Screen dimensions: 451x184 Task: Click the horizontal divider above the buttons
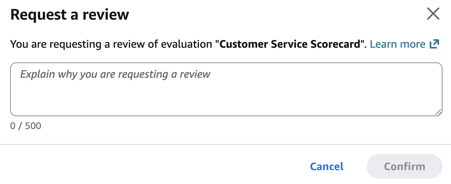coord(225,145)
